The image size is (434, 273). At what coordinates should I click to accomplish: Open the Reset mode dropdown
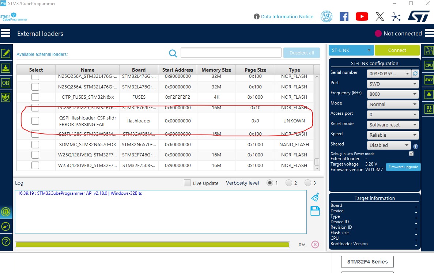point(392,125)
